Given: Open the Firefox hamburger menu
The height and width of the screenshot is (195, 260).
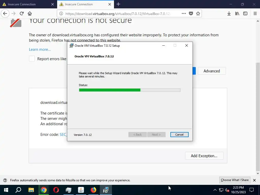Looking at the screenshot, I should click(255, 13).
